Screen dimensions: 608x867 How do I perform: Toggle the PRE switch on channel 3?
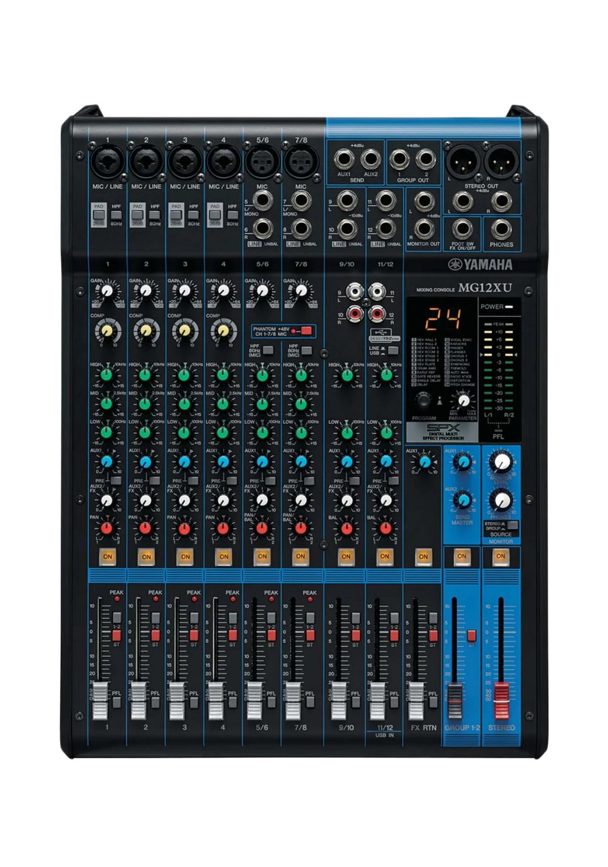(x=193, y=480)
